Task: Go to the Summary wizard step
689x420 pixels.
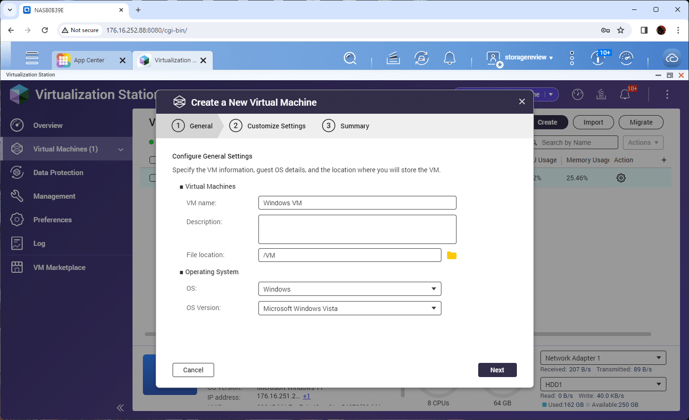Action: pyautogui.click(x=346, y=126)
